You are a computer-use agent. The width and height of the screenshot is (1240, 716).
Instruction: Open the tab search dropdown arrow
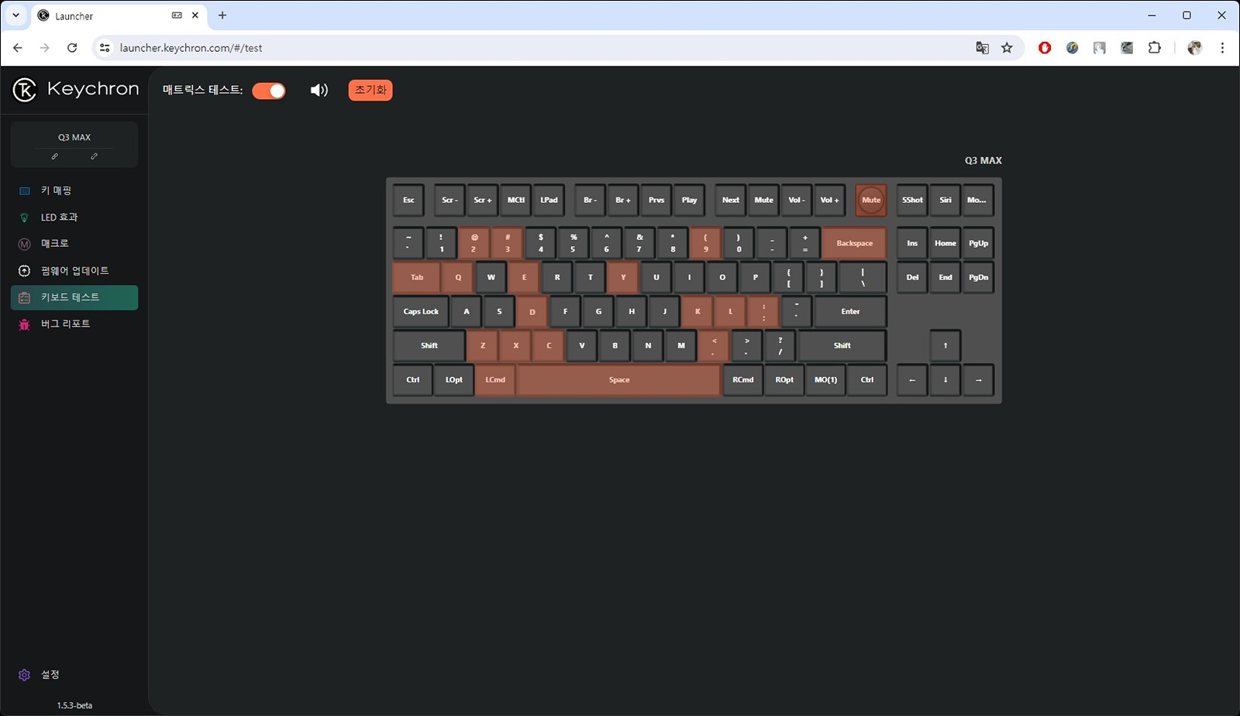click(x=15, y=15)
